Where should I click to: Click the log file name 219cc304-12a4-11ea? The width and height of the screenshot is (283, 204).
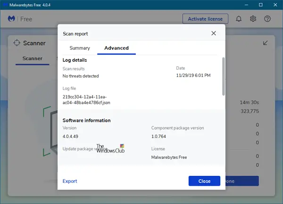tap(86, 100)
